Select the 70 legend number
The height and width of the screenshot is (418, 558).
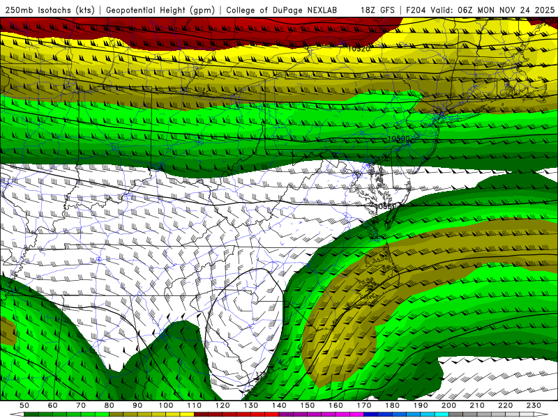tap(81, 405)
